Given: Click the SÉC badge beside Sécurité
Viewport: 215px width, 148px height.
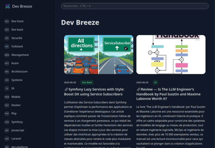Looking at the screenshot, I should tap(7, 38).
